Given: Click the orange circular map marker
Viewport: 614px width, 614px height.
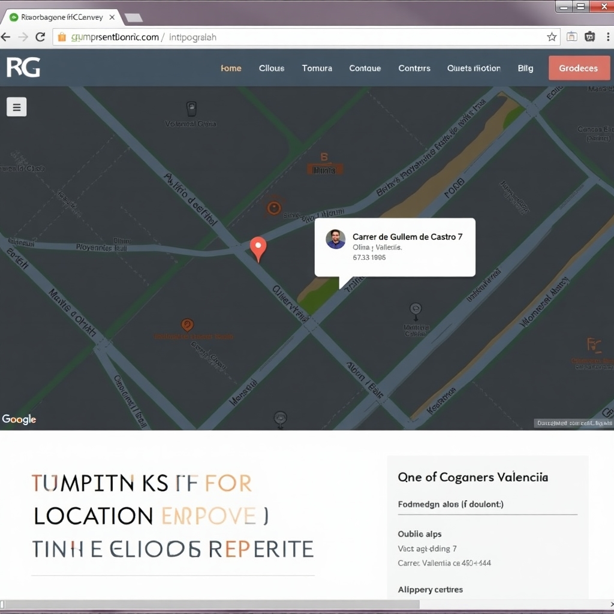Looking at the screenshot, I should (x=273, y=208).
